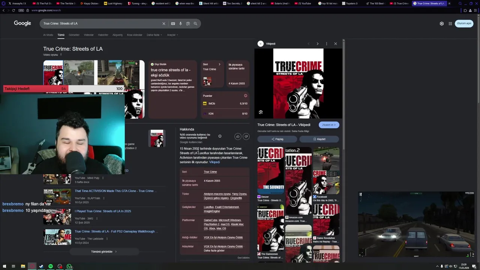Screen dimensions: 480x270
Task: Open info icon next to user rating
Action: (x=220, y=136)
